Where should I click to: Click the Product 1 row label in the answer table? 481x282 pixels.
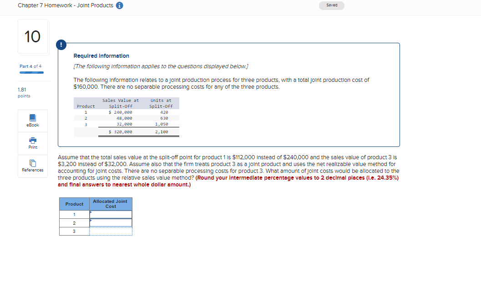74,214
